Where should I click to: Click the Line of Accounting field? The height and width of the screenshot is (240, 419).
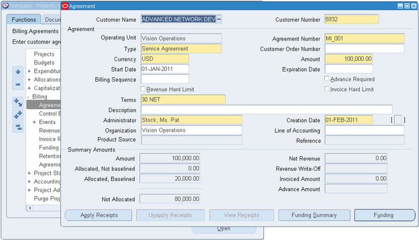point(364,130)
